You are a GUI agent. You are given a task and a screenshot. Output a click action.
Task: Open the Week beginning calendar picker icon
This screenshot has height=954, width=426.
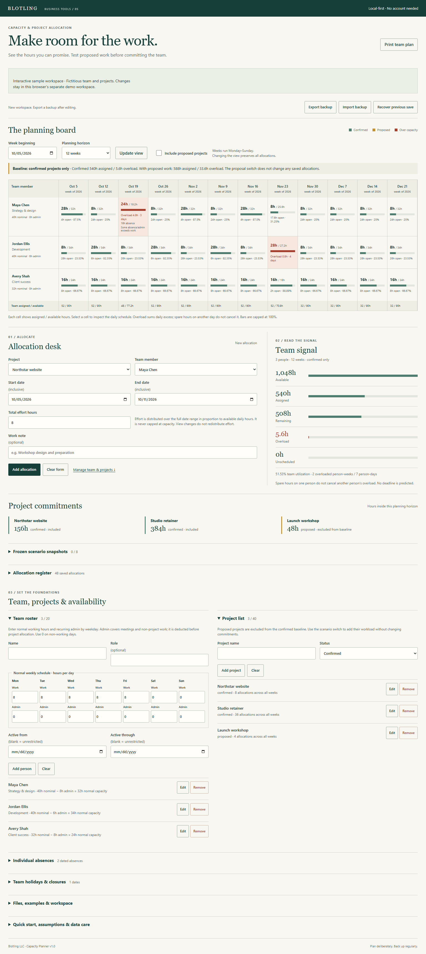pyautogui.click(x=51, y=153)
